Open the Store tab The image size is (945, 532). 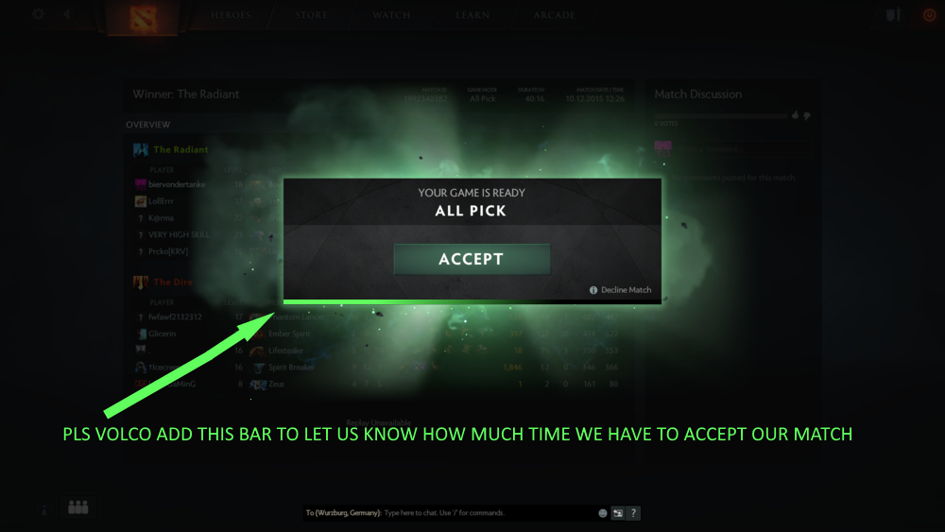tap(312, 15)
